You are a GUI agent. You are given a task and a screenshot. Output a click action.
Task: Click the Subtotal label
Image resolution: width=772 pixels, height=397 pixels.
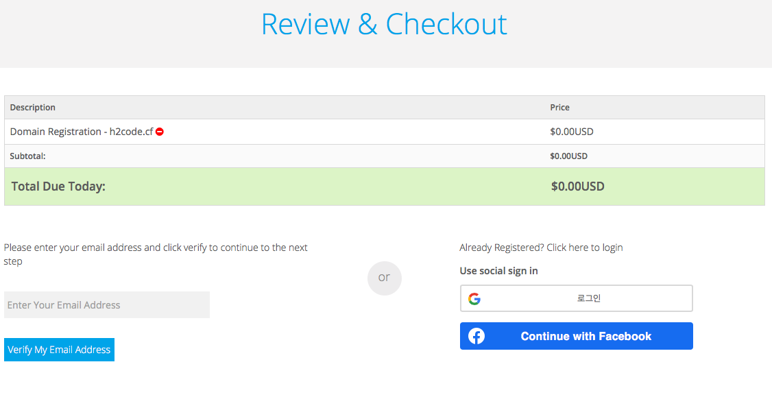[27, 156]
